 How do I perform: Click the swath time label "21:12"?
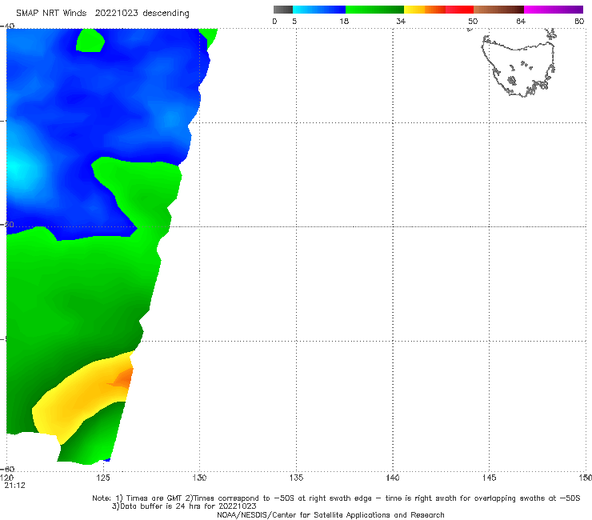coord(14,486)
